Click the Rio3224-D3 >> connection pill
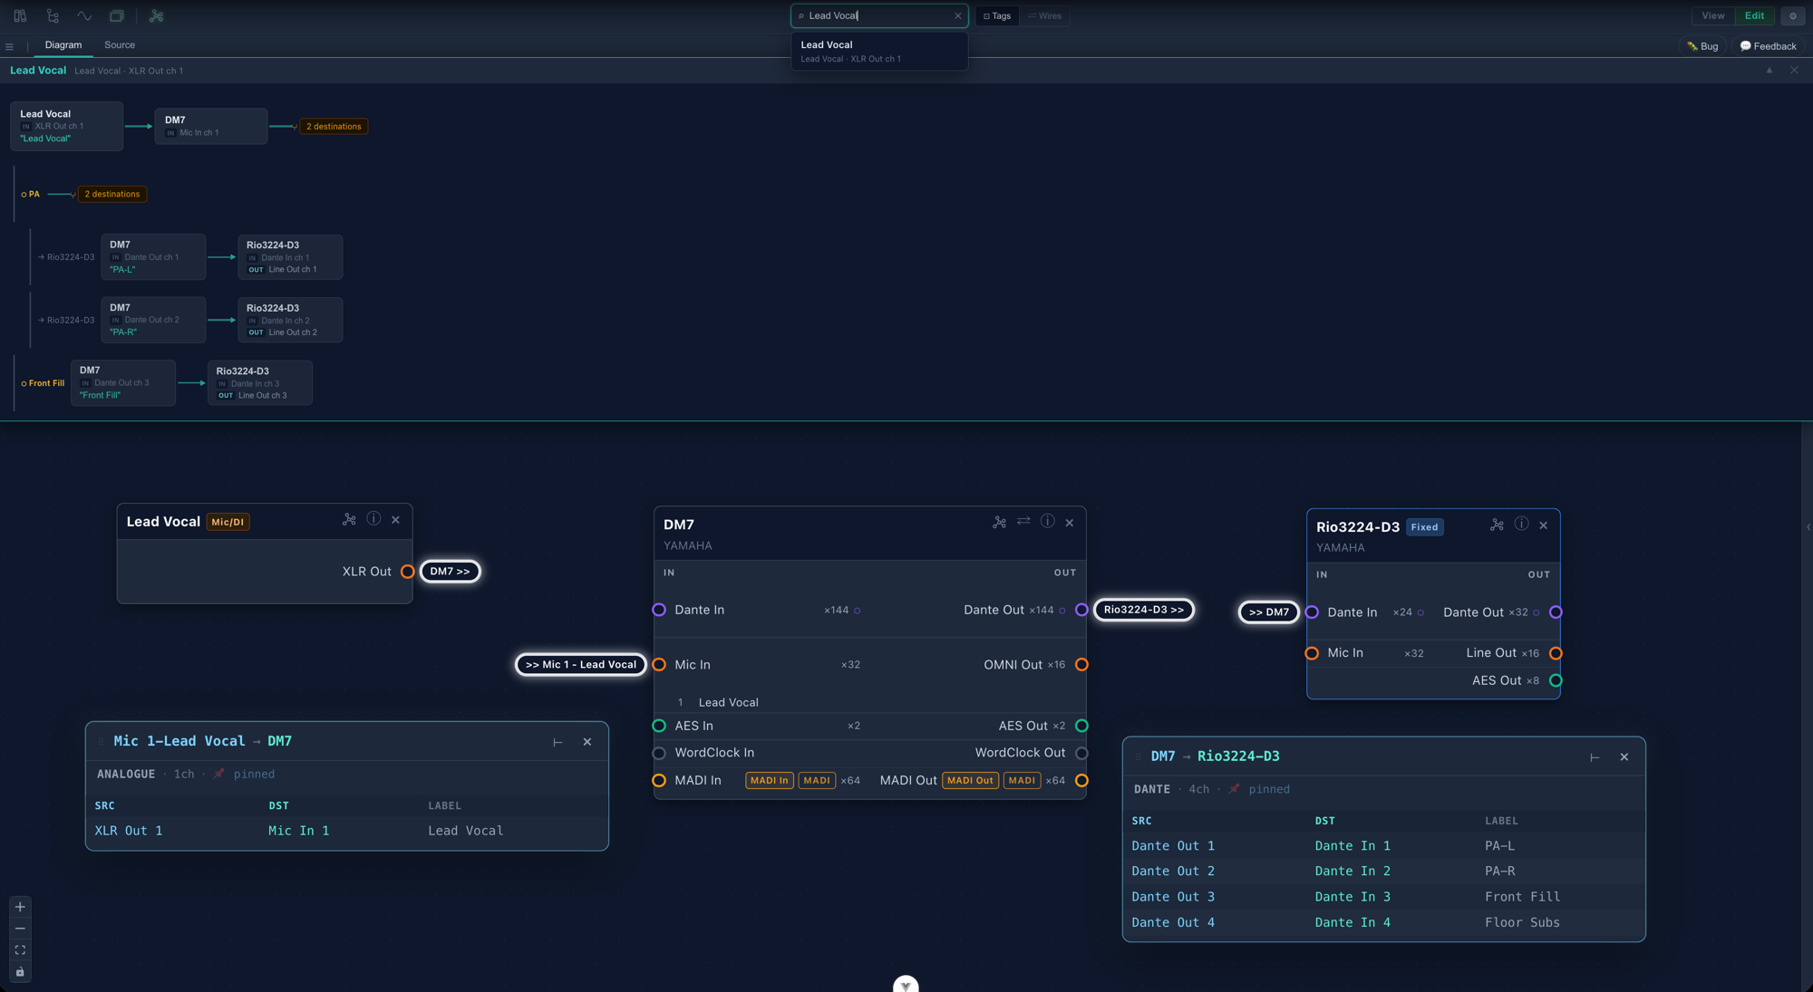The height and width of the screenshot is (992, 1813). [1144, 610]
